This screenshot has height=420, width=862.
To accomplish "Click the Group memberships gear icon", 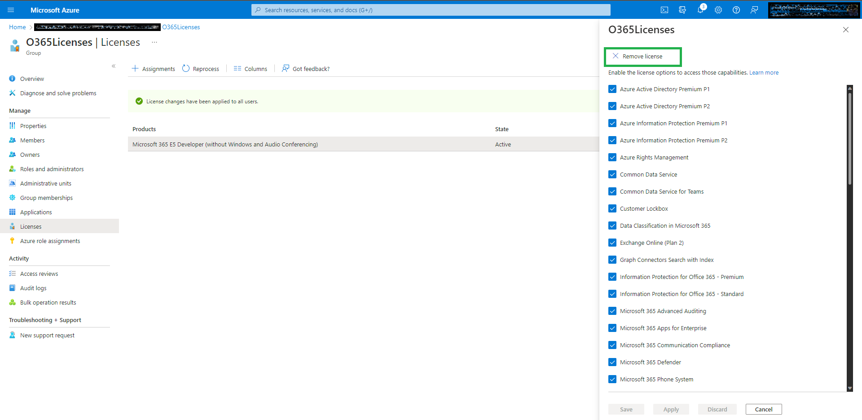I will pyautogui.click(x=12, y=198).
